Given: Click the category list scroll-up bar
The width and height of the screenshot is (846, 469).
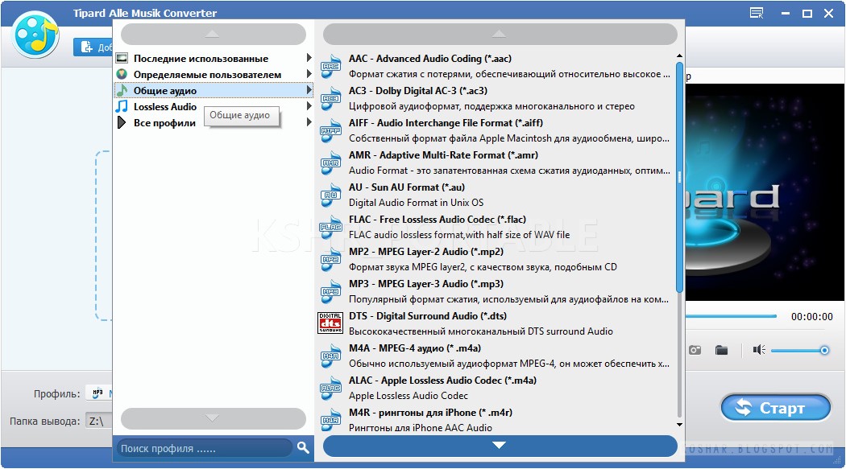Looking at the screenshot, I should 214,34.
